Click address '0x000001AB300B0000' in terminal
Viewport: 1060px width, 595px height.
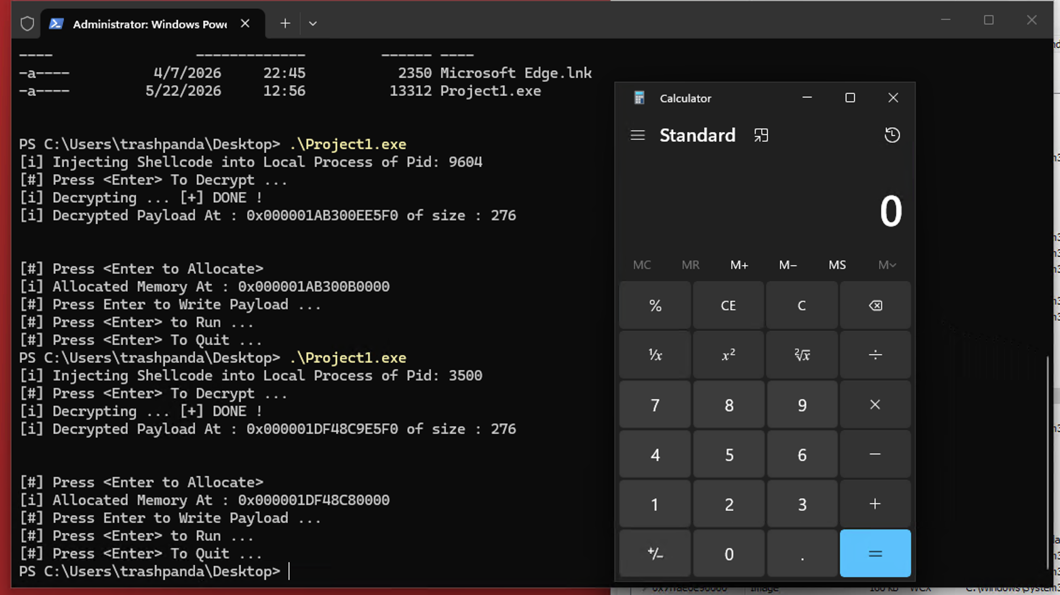pyautogui.click(x=313, y=287)
